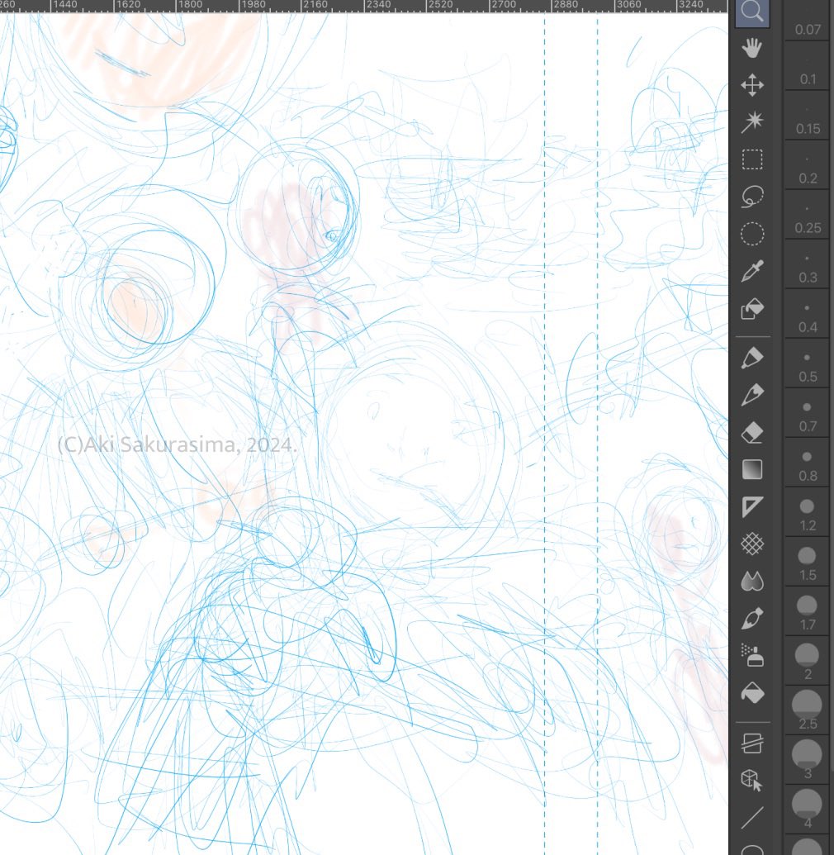Select the Airbrush spray tool
Screen dimensions: 834x855
point(752,656)
